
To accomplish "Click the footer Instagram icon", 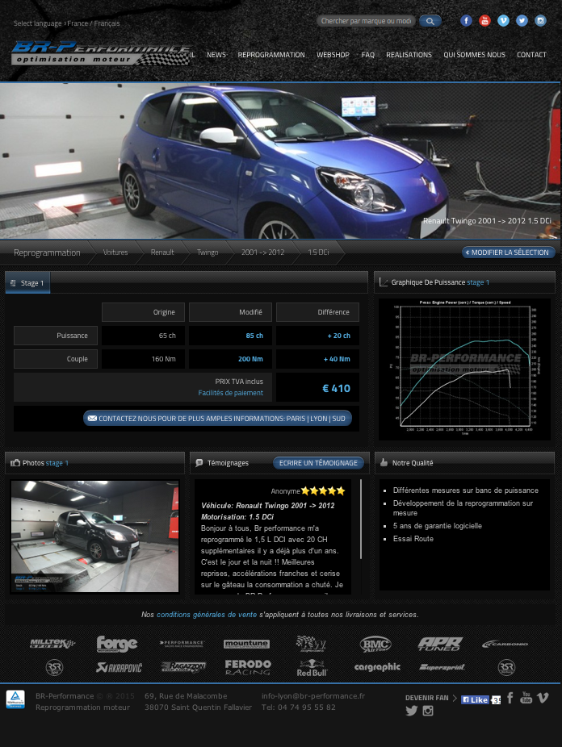I will 428,711.
